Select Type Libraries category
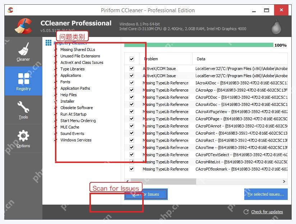 click(72, 69)
